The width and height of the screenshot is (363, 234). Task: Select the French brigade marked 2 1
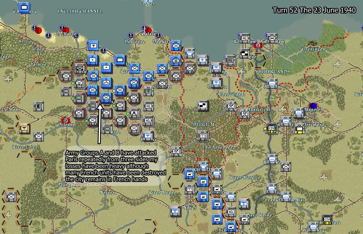click(93, 60)
